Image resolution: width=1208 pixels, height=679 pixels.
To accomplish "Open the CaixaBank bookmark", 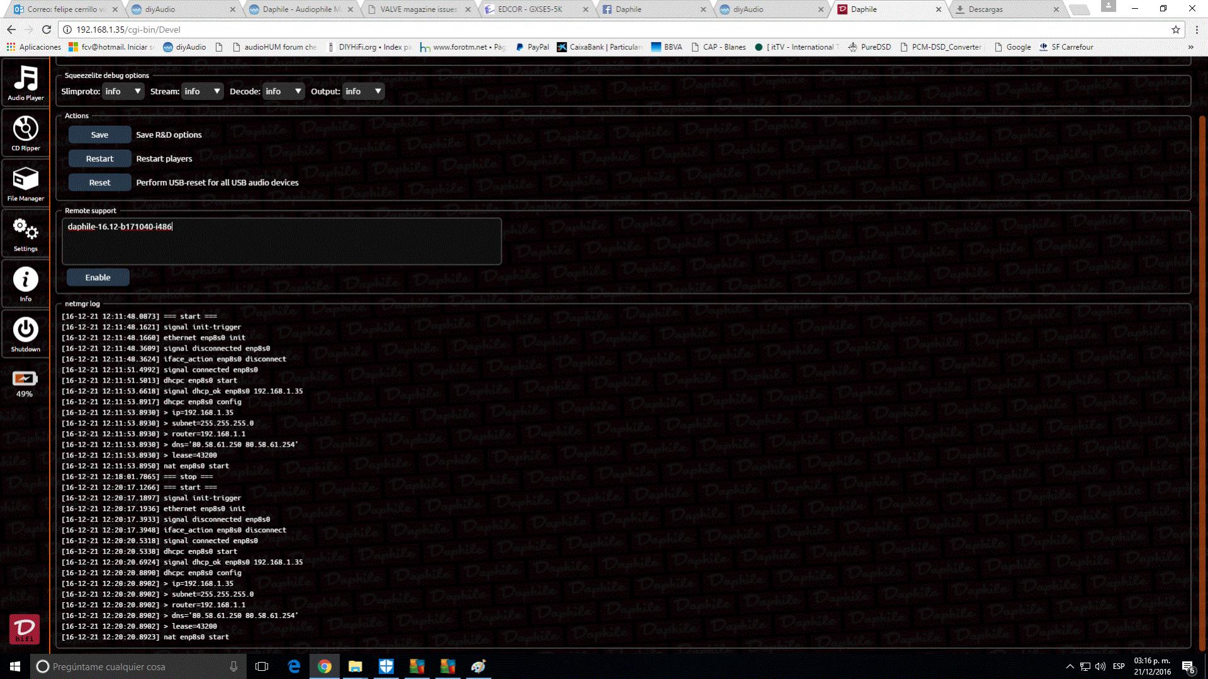I will point(600,47).
